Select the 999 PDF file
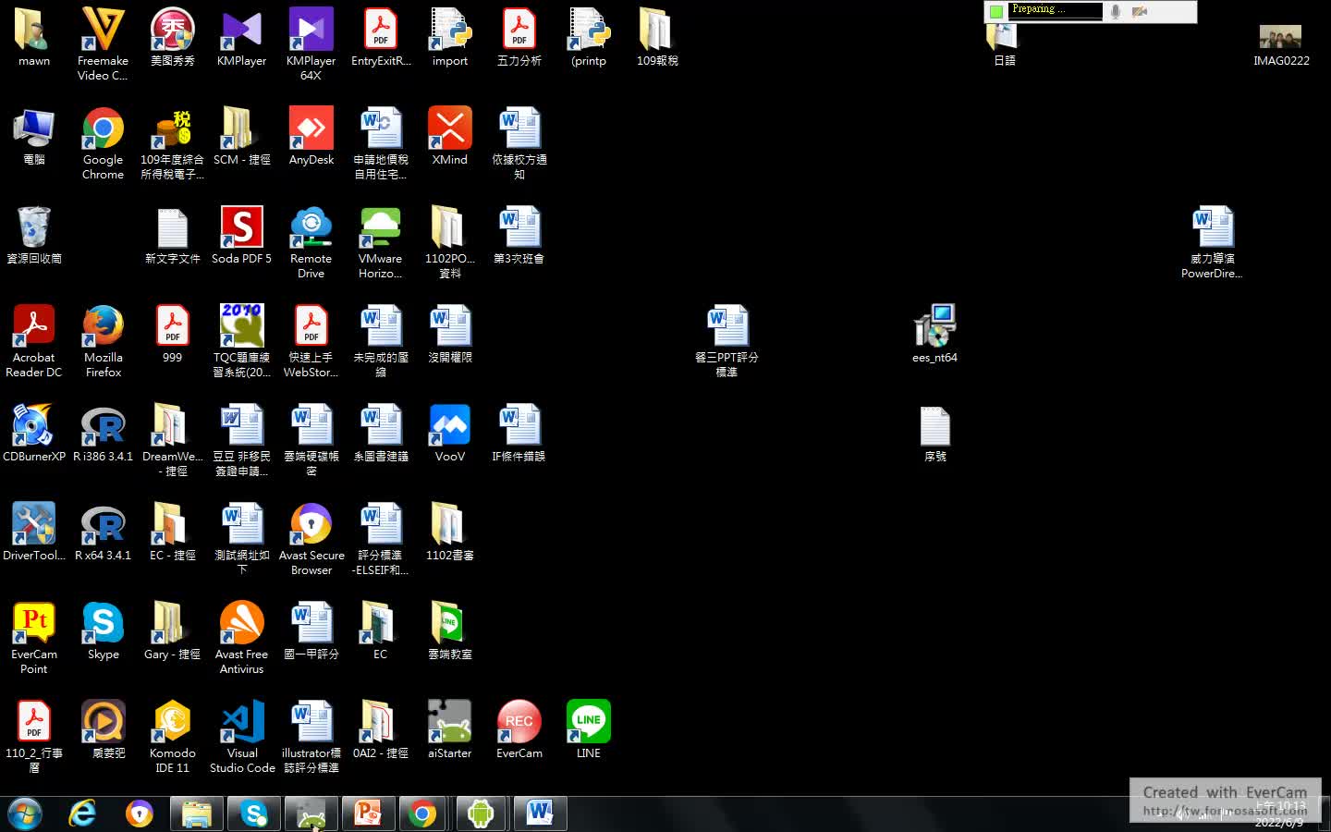1331x832 pixels. [172, 334]
